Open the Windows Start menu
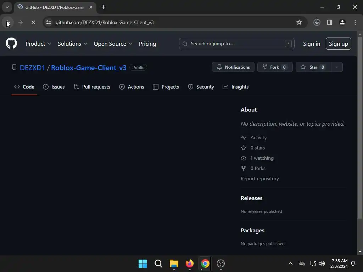Viewport: 363px width, 272px height. [143, 263]
